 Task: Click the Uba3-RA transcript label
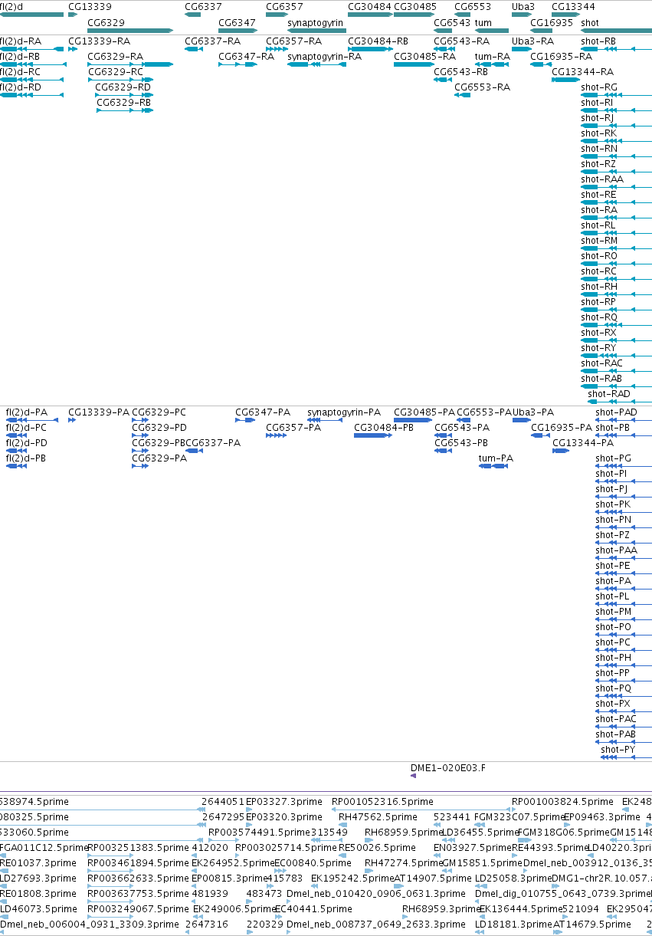click(x=532, y=41)
